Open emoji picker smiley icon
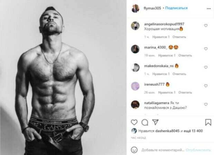214x155 pixels. tap(134, 150)
